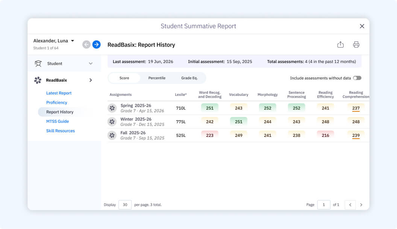Click Spring Word Recog. score 251
The height and width of the screenshot is (229, 397).
click(210, 108)
